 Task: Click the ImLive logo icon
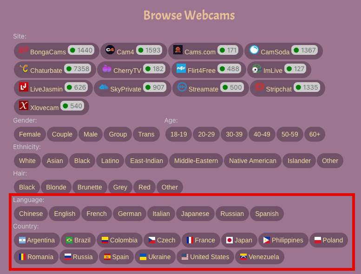257,69
